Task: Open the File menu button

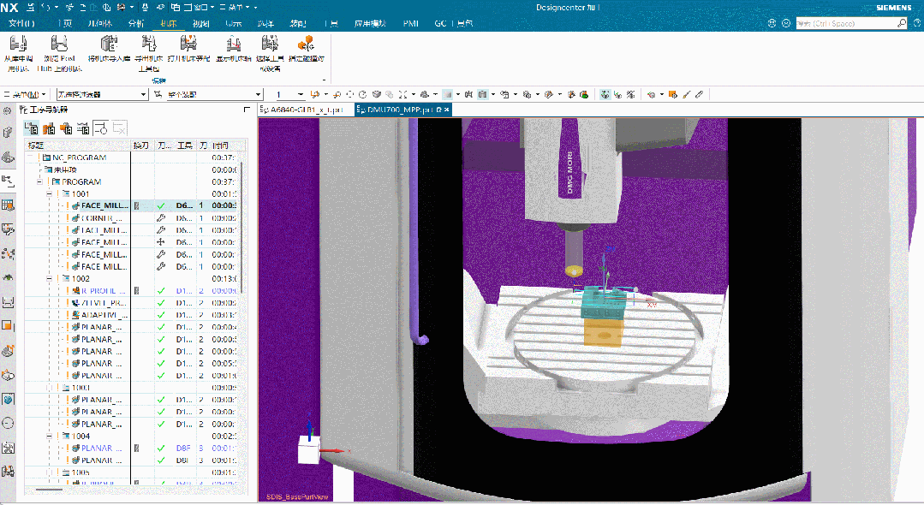Action: (x=21, y=23)
